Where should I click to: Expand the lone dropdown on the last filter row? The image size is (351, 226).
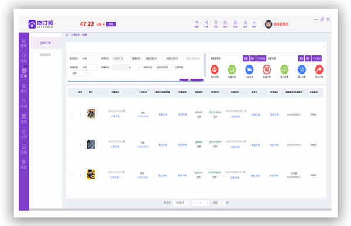click(80, 73)
